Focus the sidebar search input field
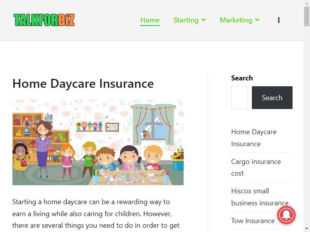310x232 pixels. pos(239,97)
